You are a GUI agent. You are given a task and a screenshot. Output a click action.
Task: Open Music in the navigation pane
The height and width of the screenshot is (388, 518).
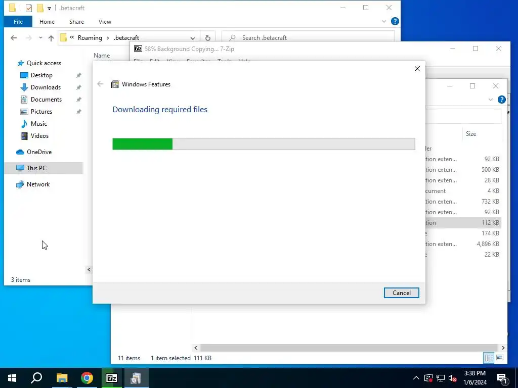pyautogui.click(x=38, y=124)
